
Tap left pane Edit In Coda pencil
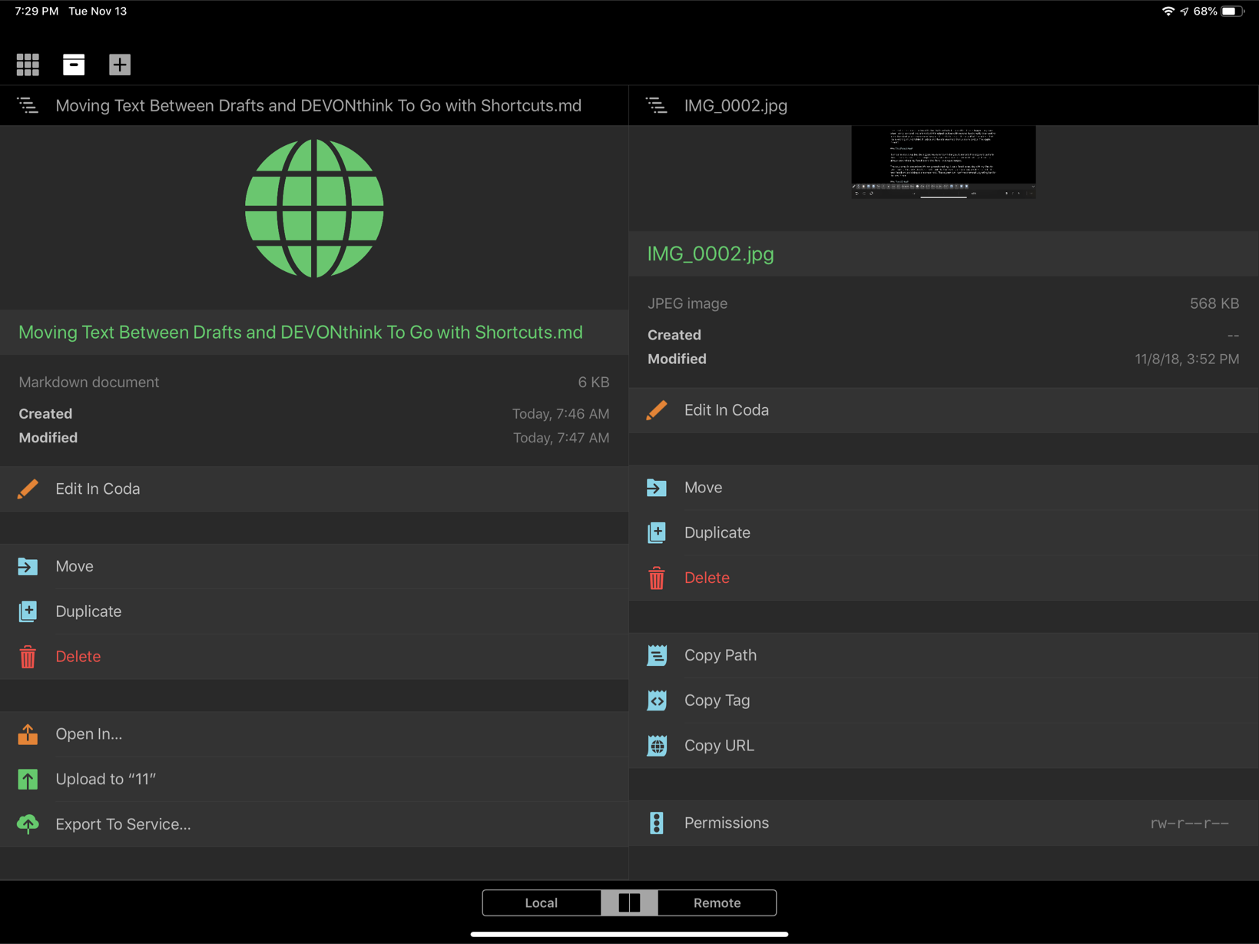click(x=28, y=489)
